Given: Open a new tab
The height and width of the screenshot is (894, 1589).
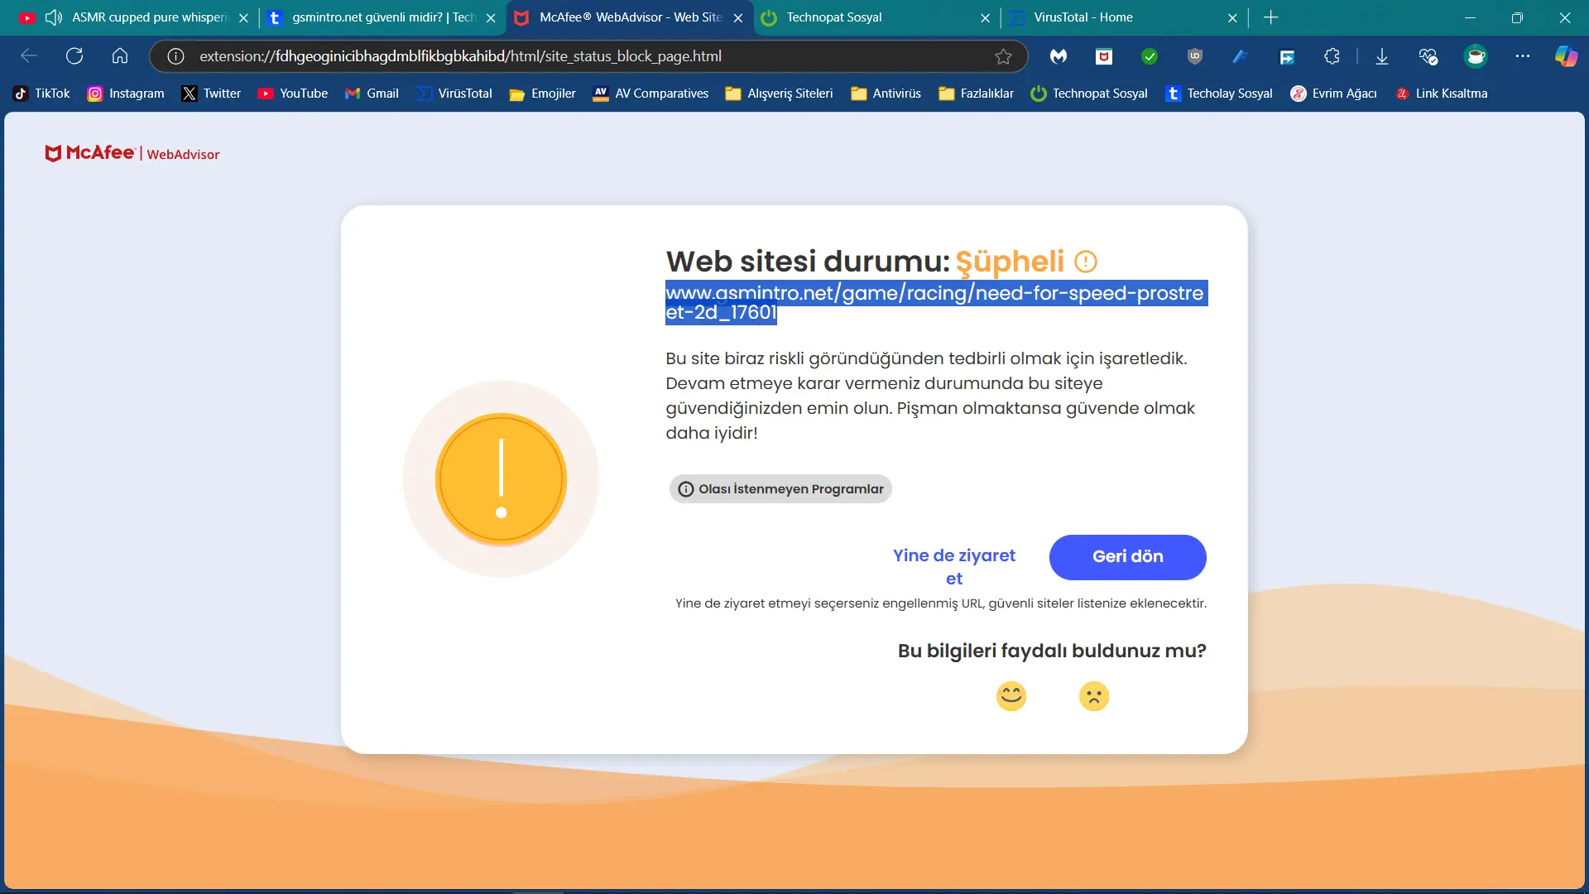Looking at the screenshot, I should 1271,17.
